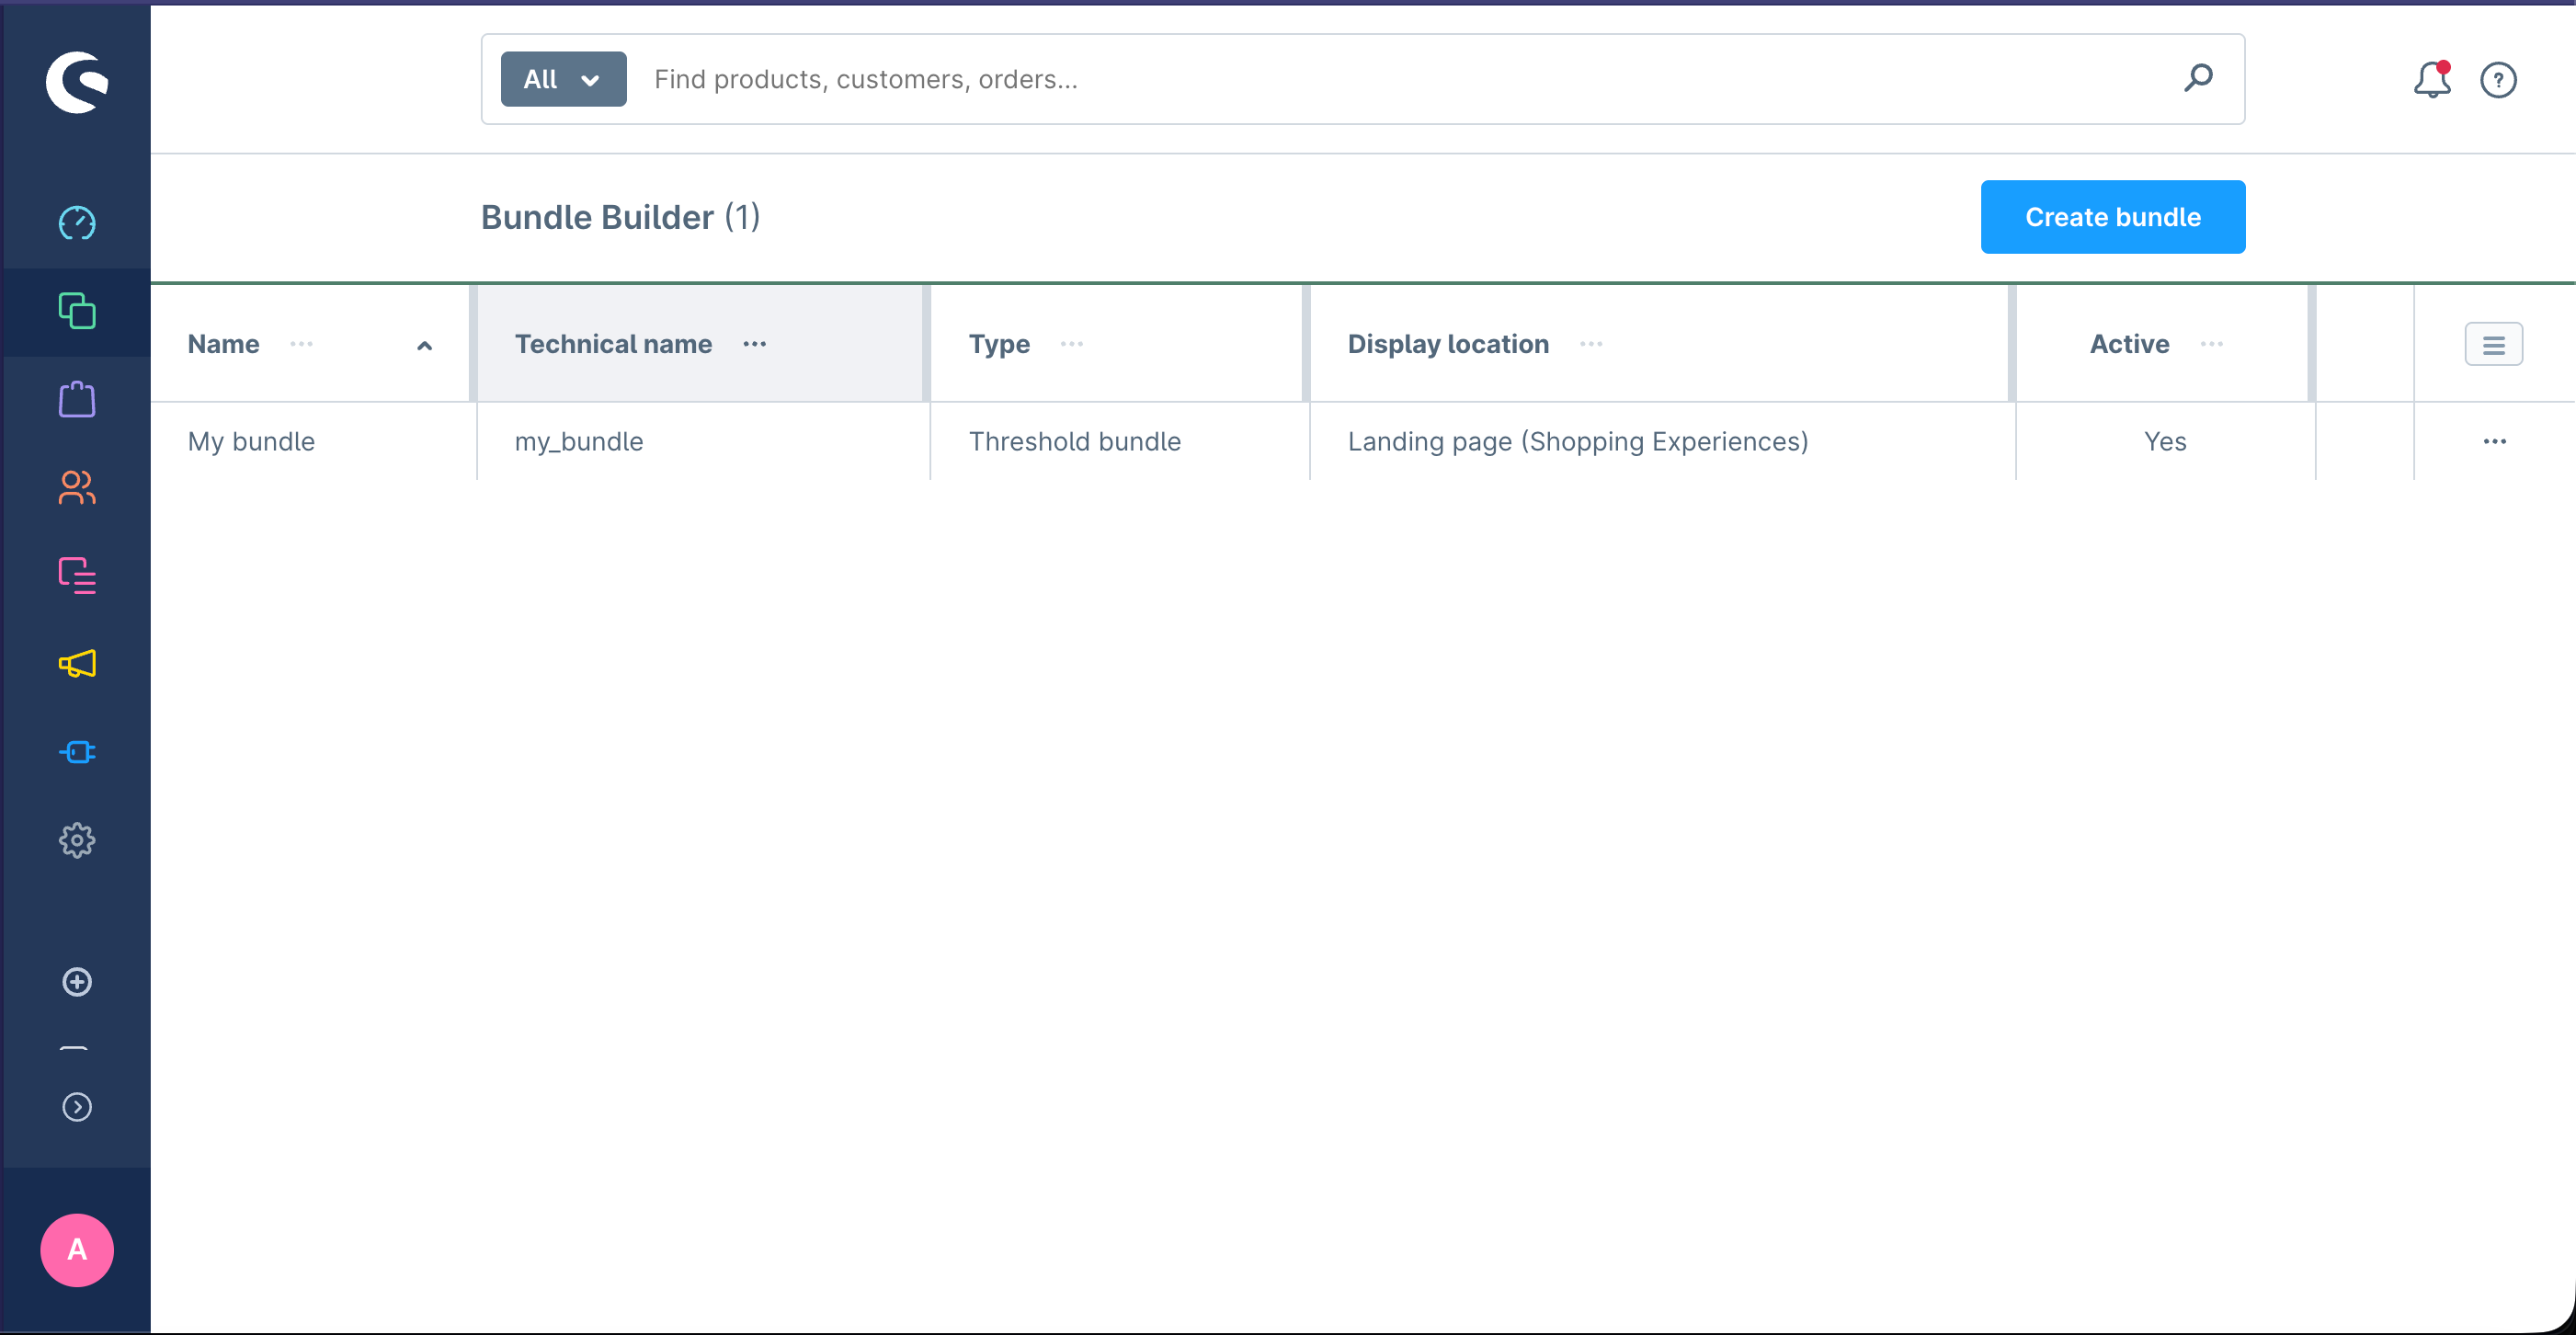Open Technical name column options

[754, 344]
